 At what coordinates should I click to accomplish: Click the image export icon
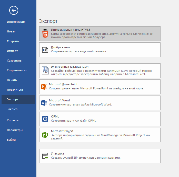(x=45, y=50)
